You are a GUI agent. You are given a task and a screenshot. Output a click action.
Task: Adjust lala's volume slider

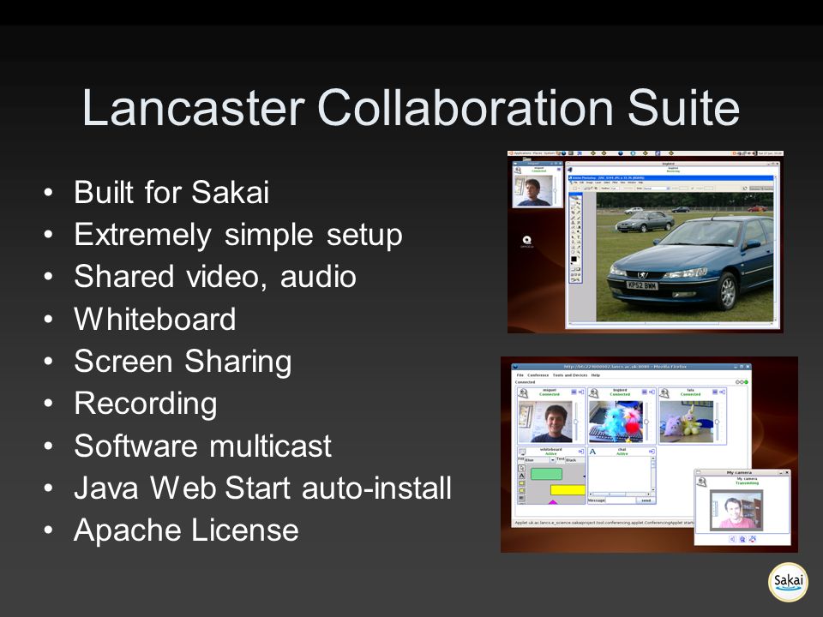[x=717, y=422]
